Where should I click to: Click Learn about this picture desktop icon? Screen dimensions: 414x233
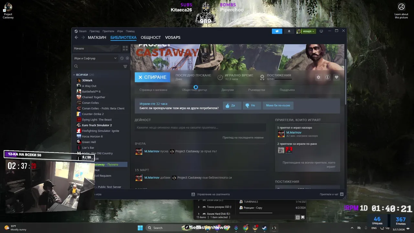[x=401, y=11]
